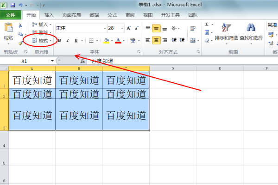Click the accounting number format icon
The image size is (278, 185).
pos(271,35)
